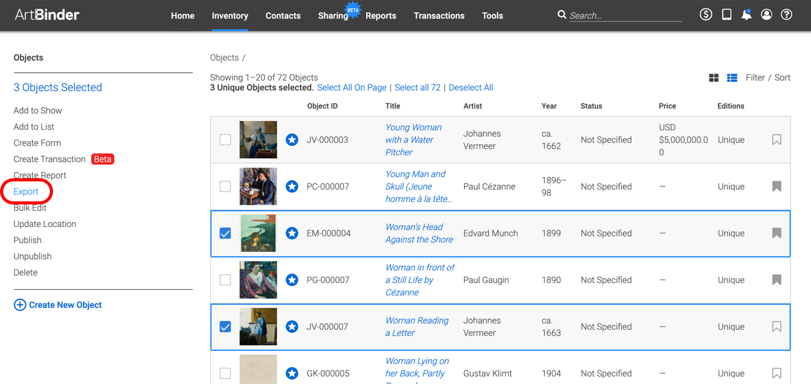Click Bulk Edit action
The height and width of the screenshot is (384, 811).
click(x=30, y=208)
